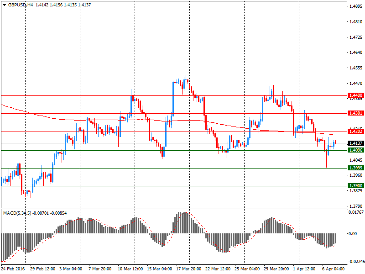Click the 22 Mar 12:00 time label
The image size is (365, 274).
tap(218, 269)
